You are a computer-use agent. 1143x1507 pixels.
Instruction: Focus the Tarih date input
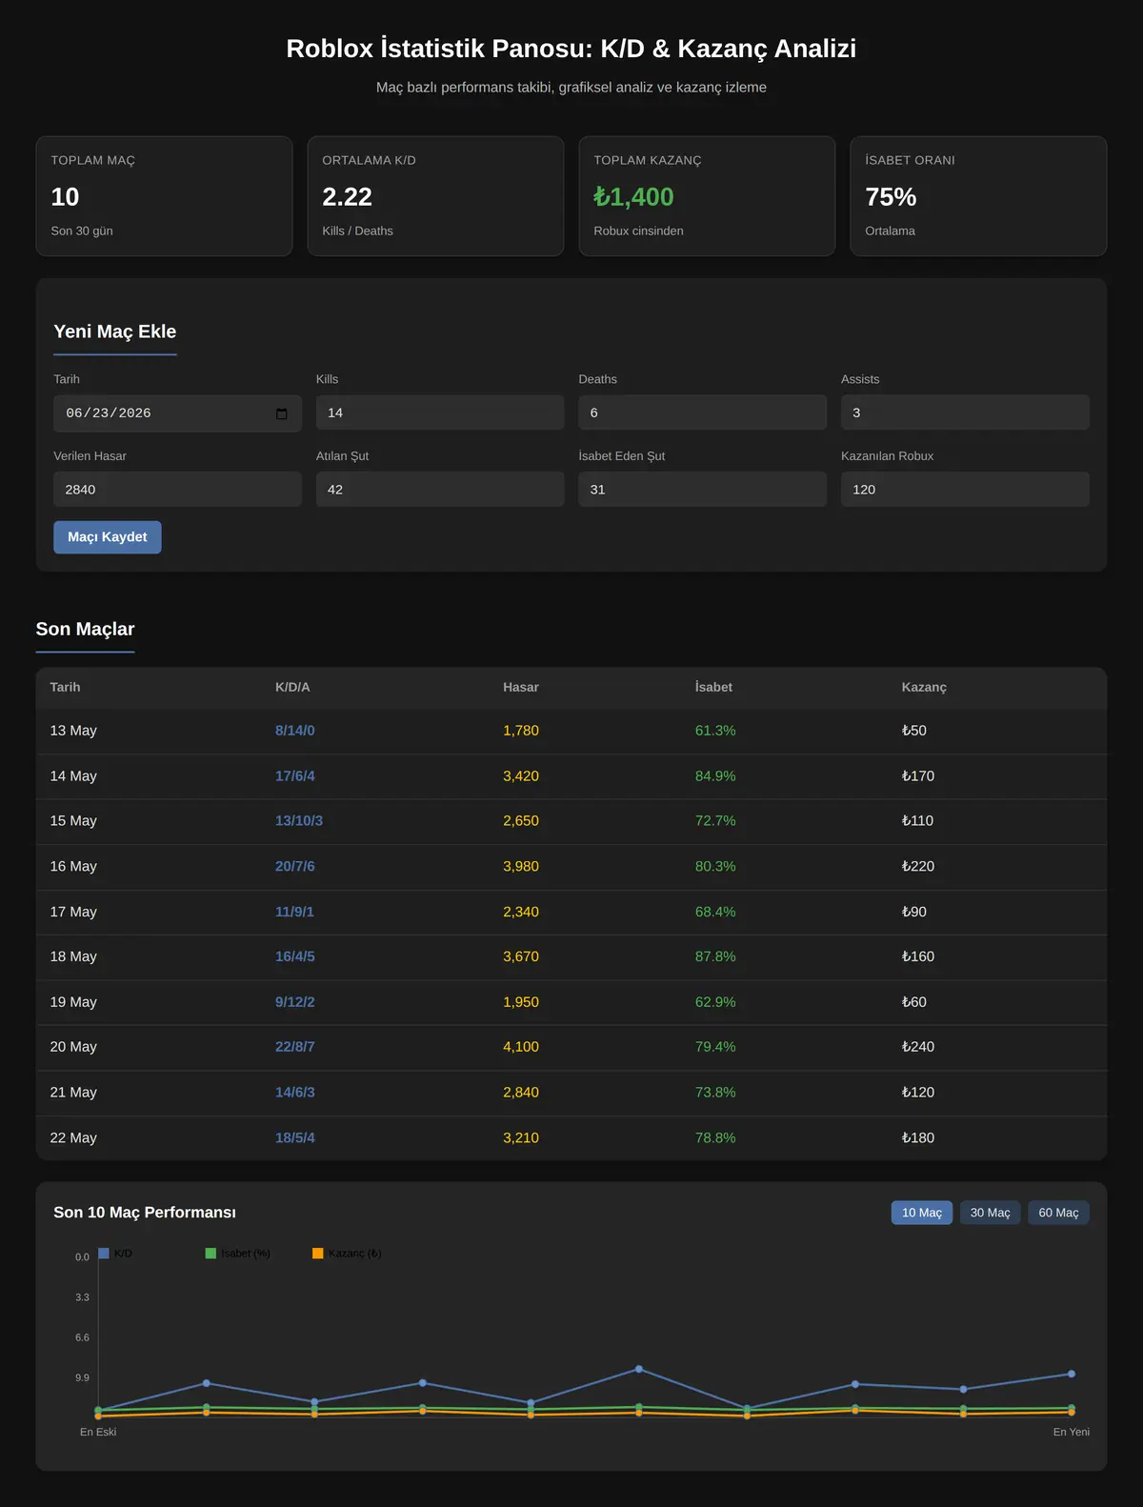[x=177, y=413]
